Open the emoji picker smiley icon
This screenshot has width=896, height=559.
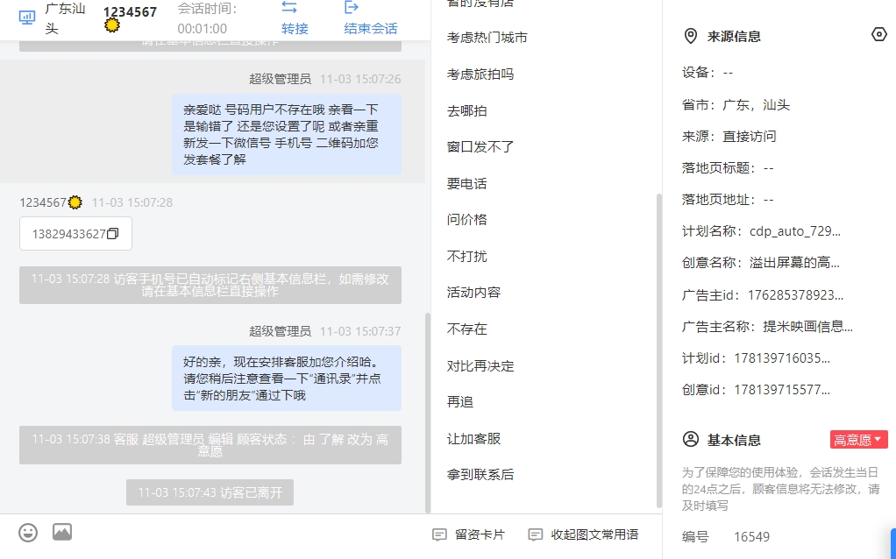(x=28, y=532)
